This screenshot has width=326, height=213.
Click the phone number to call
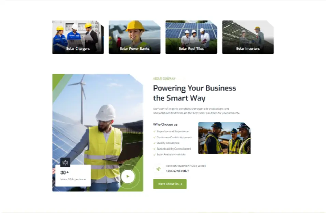177,171
